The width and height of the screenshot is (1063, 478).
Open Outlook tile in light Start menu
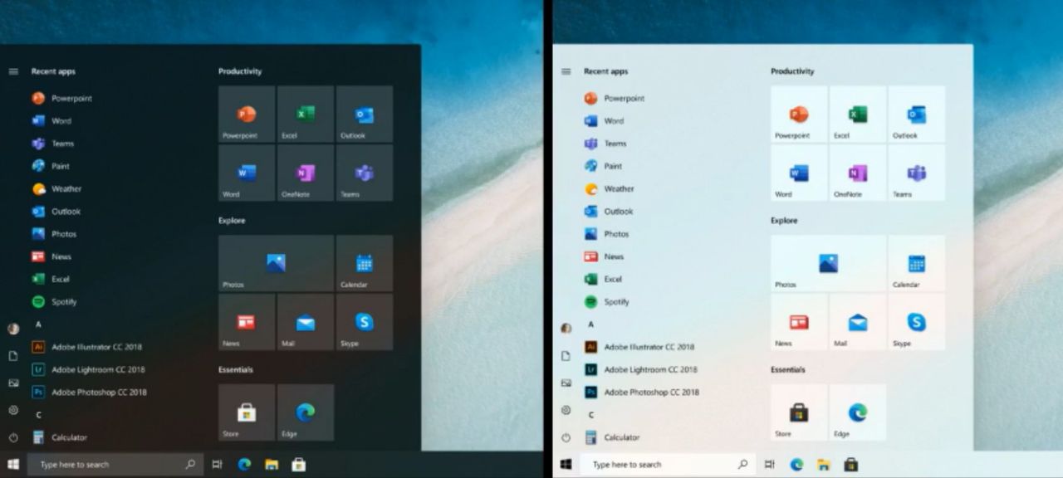[917, 114]
